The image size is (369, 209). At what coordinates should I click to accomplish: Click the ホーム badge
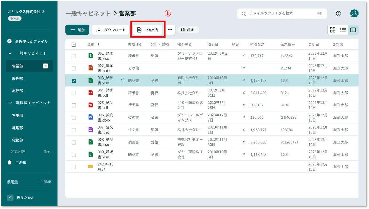pyautogui.click(x=15, y=18)
